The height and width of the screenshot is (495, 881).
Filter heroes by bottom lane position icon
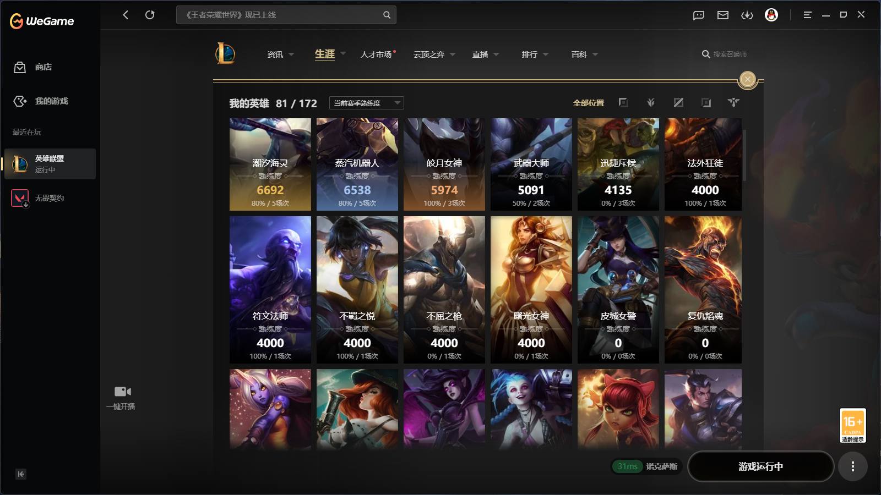[706, 102]
